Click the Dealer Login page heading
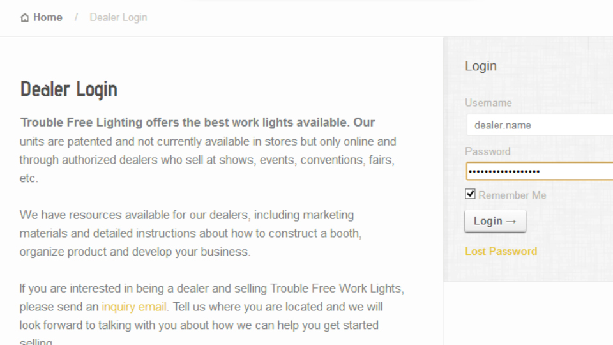613x345 pixels. tap(69, 89)
